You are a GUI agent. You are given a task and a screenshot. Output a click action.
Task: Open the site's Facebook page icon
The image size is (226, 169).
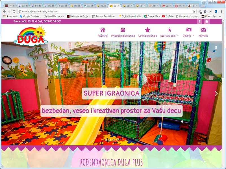point(200,21)
